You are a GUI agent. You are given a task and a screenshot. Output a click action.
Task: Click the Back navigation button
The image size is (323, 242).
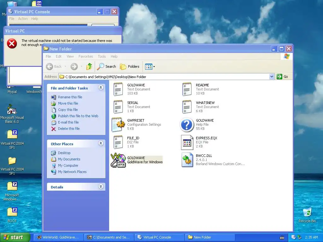(x=54, y=66)
